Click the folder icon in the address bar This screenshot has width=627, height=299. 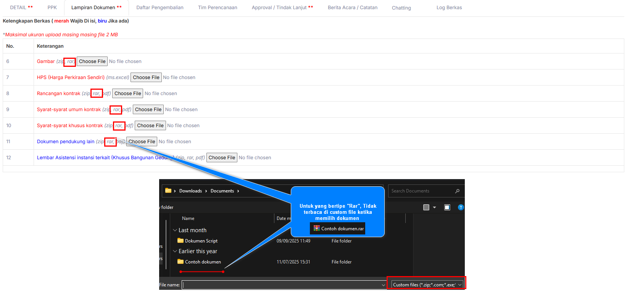(x=168, y=191)
